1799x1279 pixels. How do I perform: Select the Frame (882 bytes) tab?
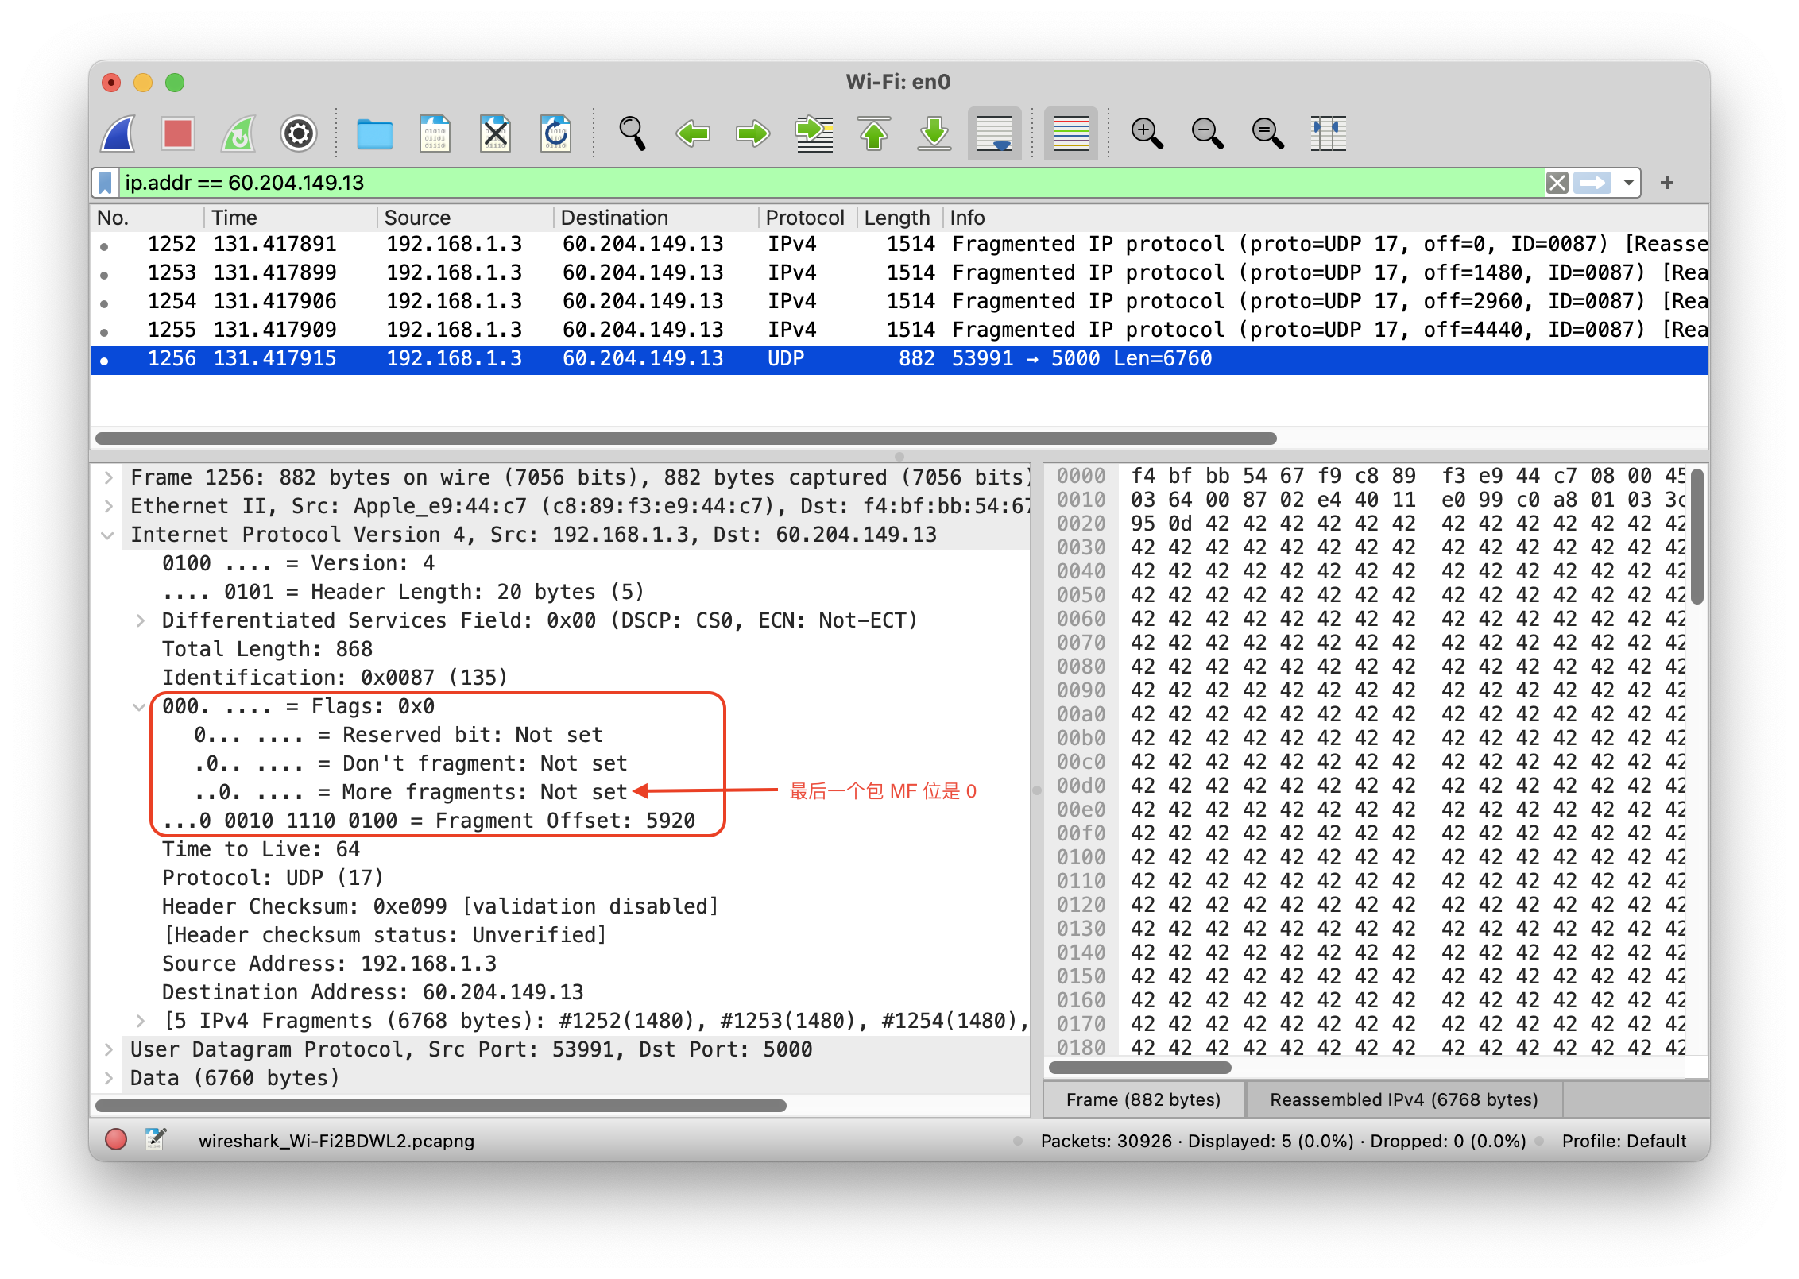(x=1143, y=1099)
